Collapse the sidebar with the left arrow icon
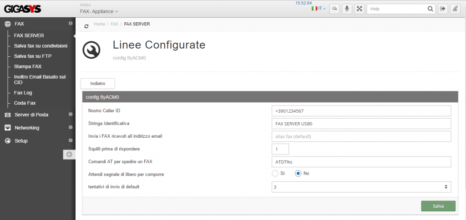Image resolution: width=466 pixels, height=220 pixels. (69, 155)
